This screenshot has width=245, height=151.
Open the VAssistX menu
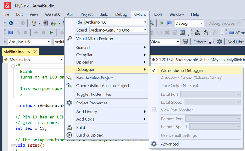coord(52,14)
